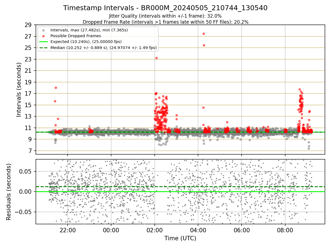
Task: Click legend entry 'Median (10.252 +/- 0.889 s)'
Action: [103, 48]
